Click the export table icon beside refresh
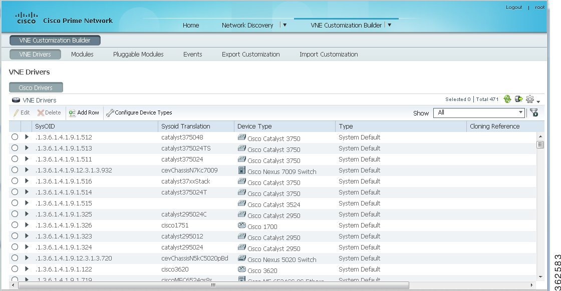 point(518,99)
